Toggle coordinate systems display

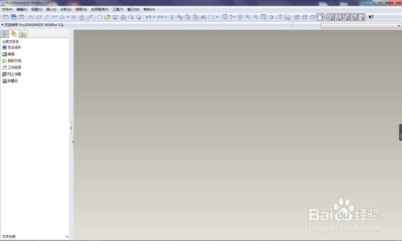(x=353, y=17)
